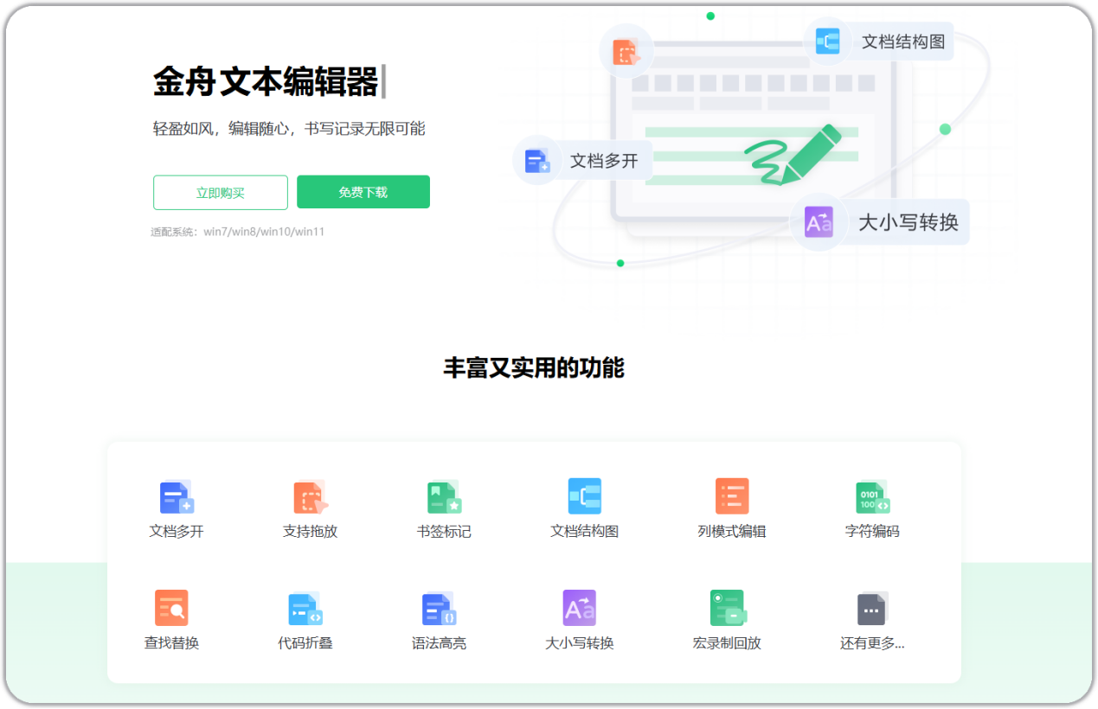Click the 适配系统 win7/win8/win10/win11 text
The image size is (1098, 709).
click(238, 232)
